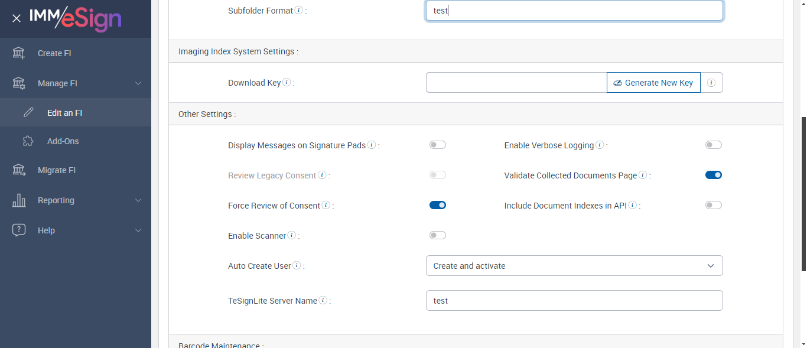
Task: Toggle the Enable Scanner switch
Action: [x=438, y=235]
